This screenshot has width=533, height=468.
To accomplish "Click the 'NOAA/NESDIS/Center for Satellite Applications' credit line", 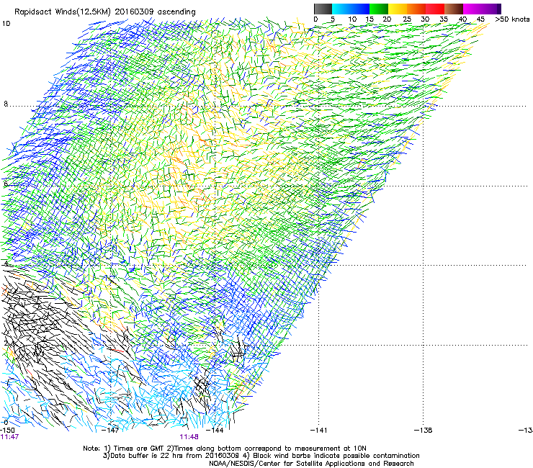I will tap(311, 464).
